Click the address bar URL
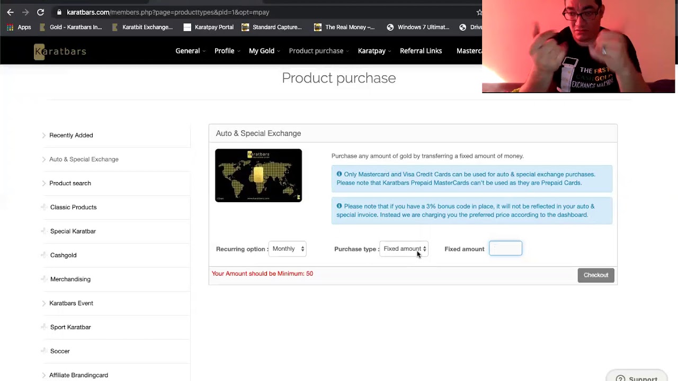Screen dimensions: 678x381 168,12
